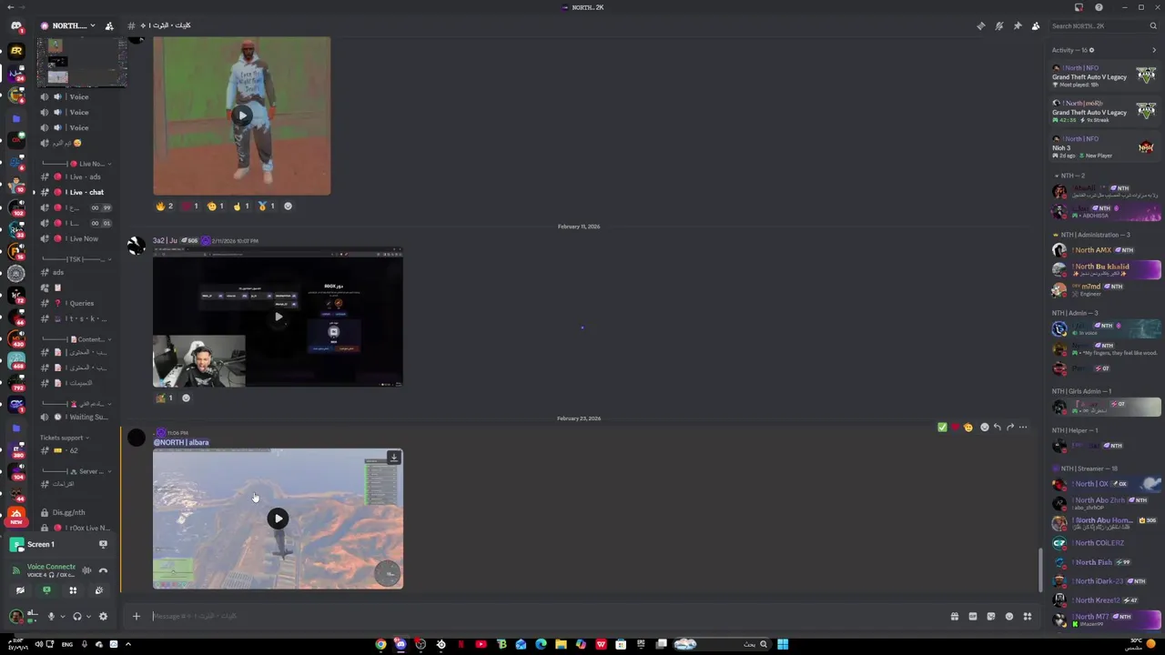Open soundboard icon in voice panel
1165x655 pixels.
99,590
